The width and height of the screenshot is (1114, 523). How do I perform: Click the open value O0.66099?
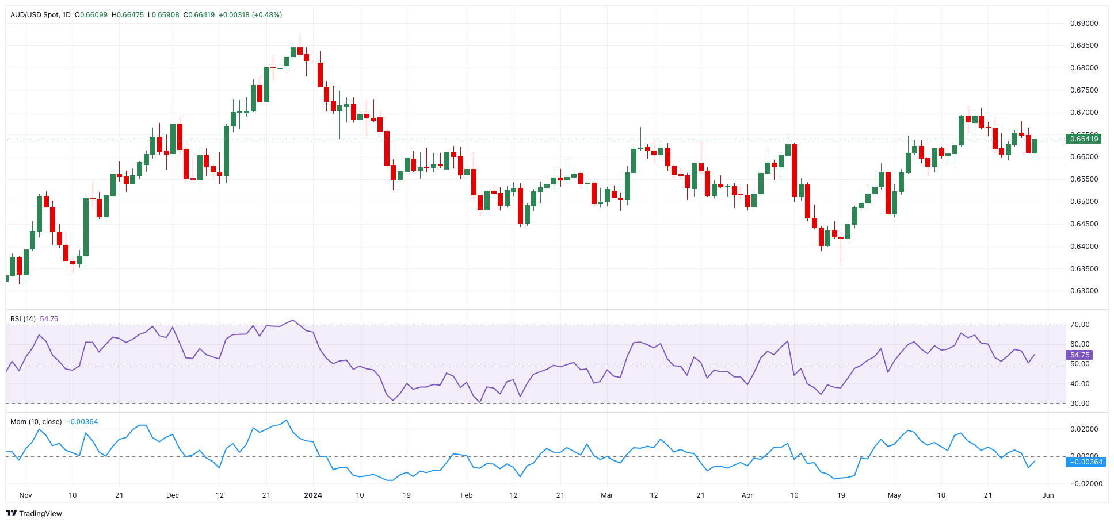coord(91,15)
